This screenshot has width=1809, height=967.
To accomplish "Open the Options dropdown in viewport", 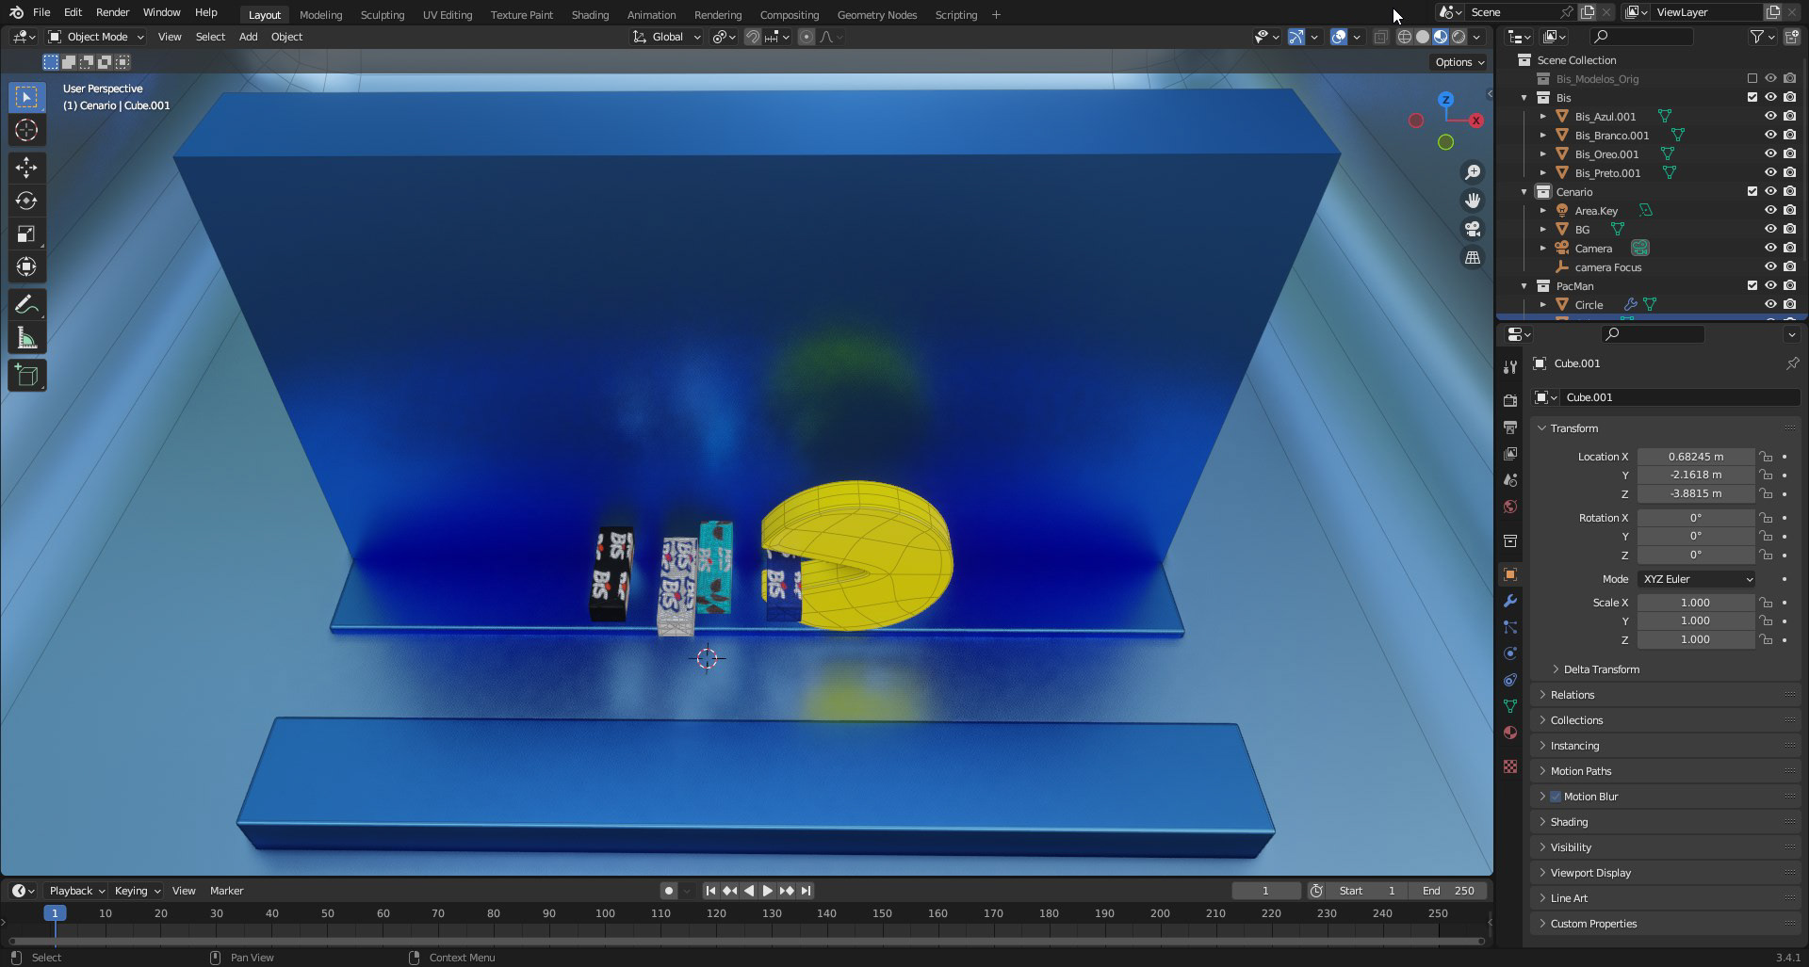I will coord(1459,62).
